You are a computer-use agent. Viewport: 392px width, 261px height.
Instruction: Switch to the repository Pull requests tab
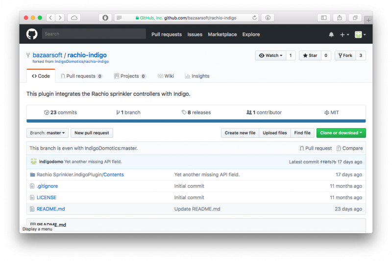point(81,76)
